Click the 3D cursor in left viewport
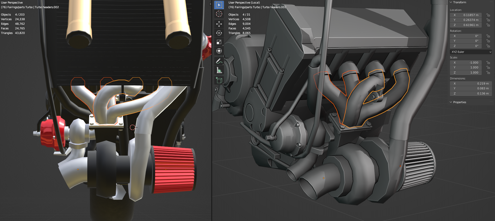 coord(132,127)
